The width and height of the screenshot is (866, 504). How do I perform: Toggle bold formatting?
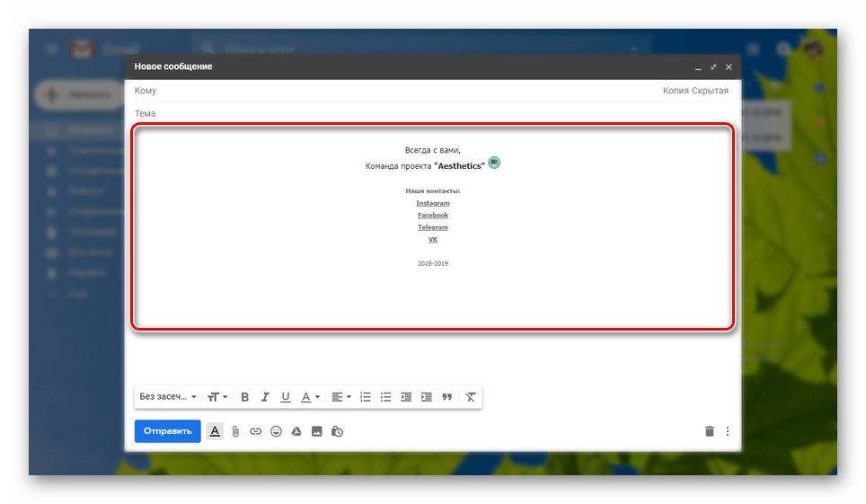point(244,397)
